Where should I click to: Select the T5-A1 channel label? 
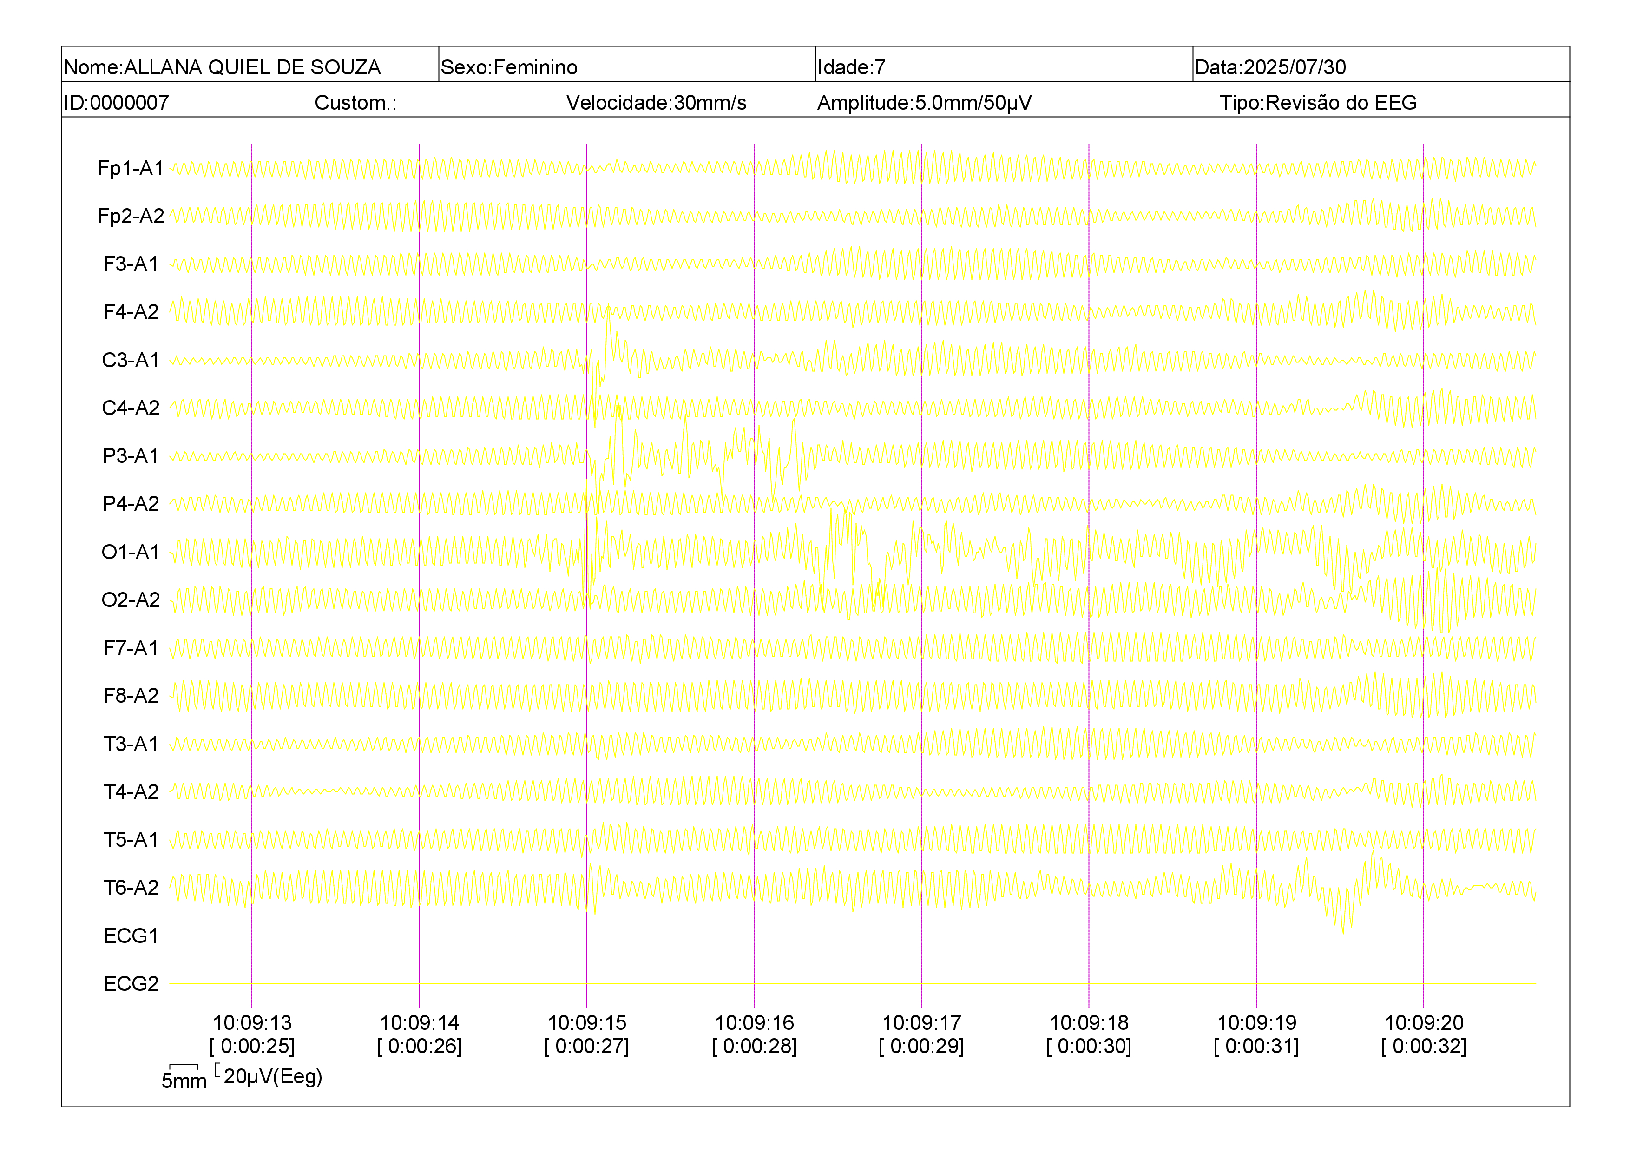pos(131,839)
